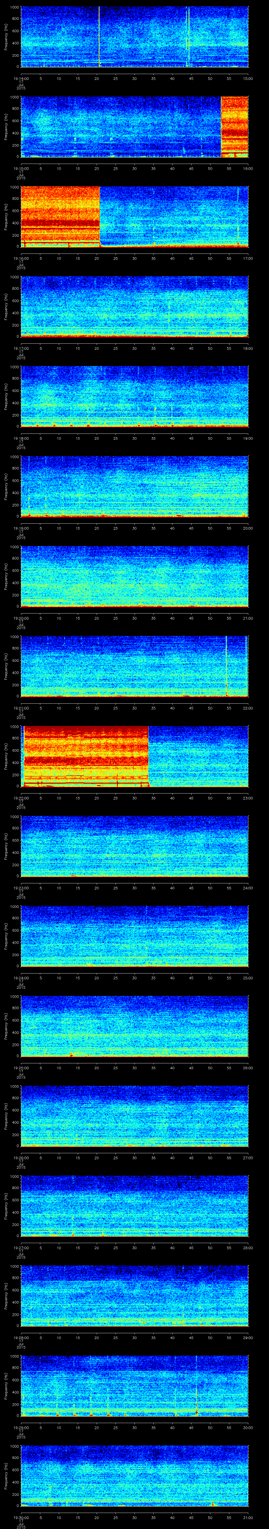Screen dimensions: 269x1529
Task: Click the 22:00 end time label
Action: (248, 708)
